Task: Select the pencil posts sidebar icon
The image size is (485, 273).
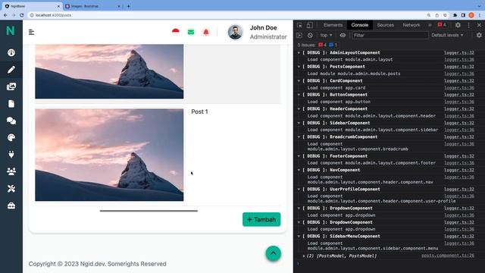Action: click(11, 70)
